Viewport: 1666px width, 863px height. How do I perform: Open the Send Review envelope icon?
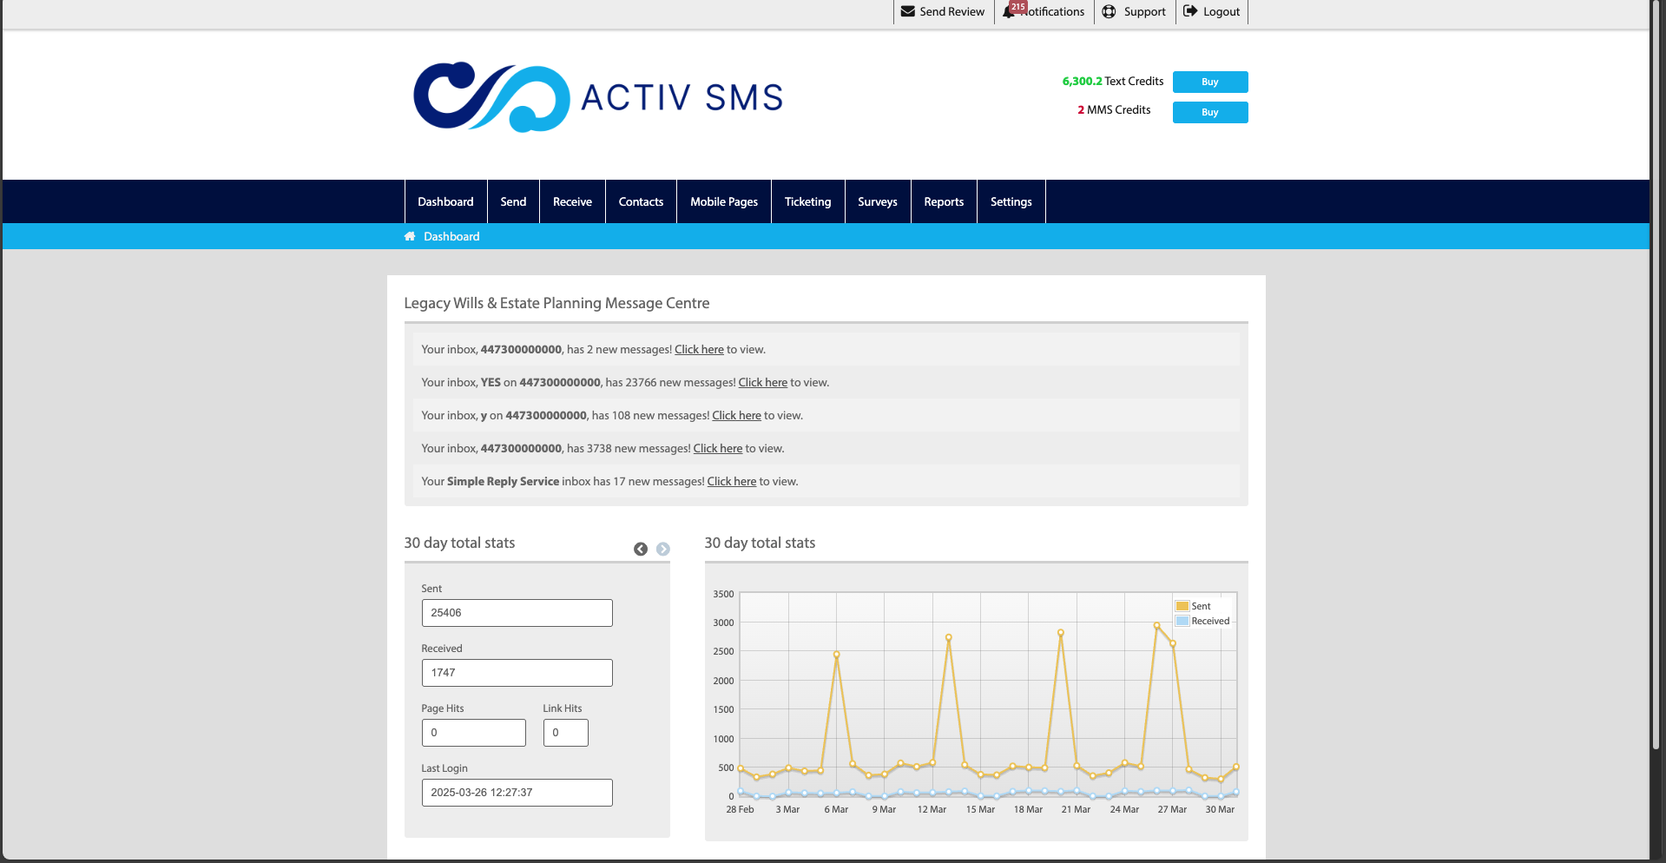(908, 11)
